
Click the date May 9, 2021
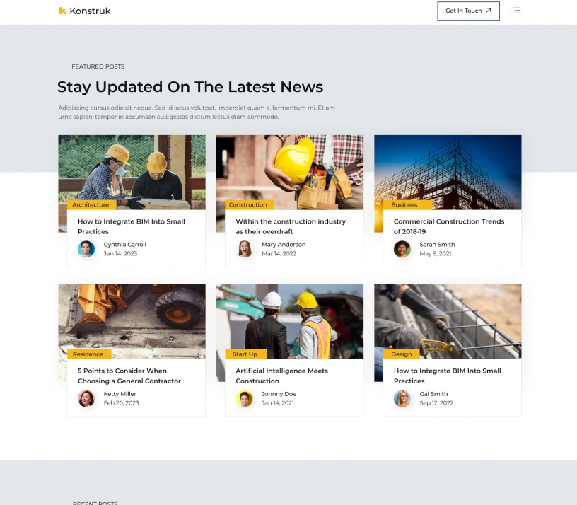(436, 253)
